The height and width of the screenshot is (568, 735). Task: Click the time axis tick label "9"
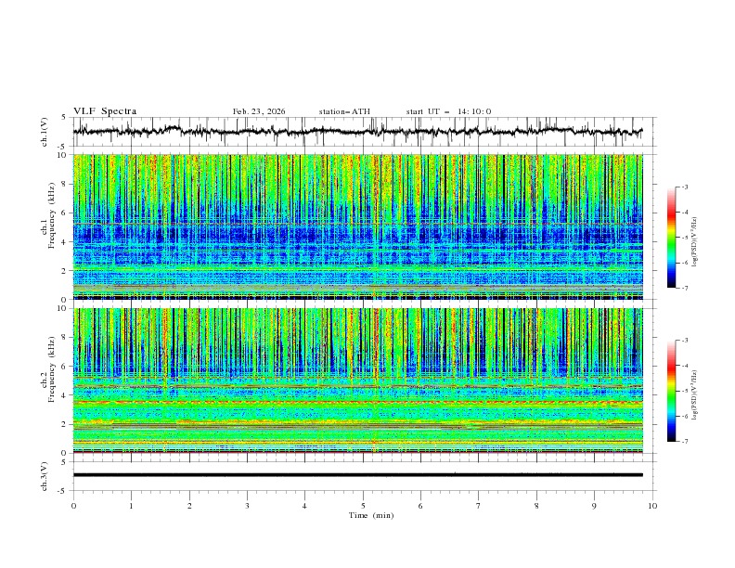pyautogui.click(x=594, y=506)
